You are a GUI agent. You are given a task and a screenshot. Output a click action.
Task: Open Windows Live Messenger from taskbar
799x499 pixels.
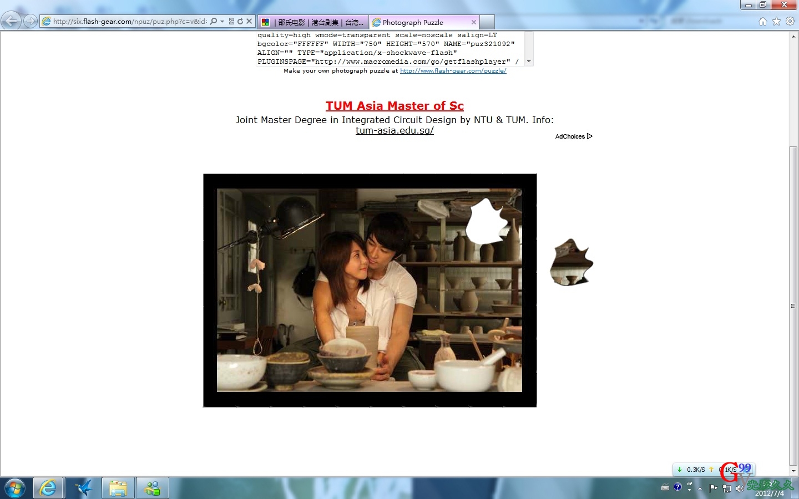pos(153,488)
